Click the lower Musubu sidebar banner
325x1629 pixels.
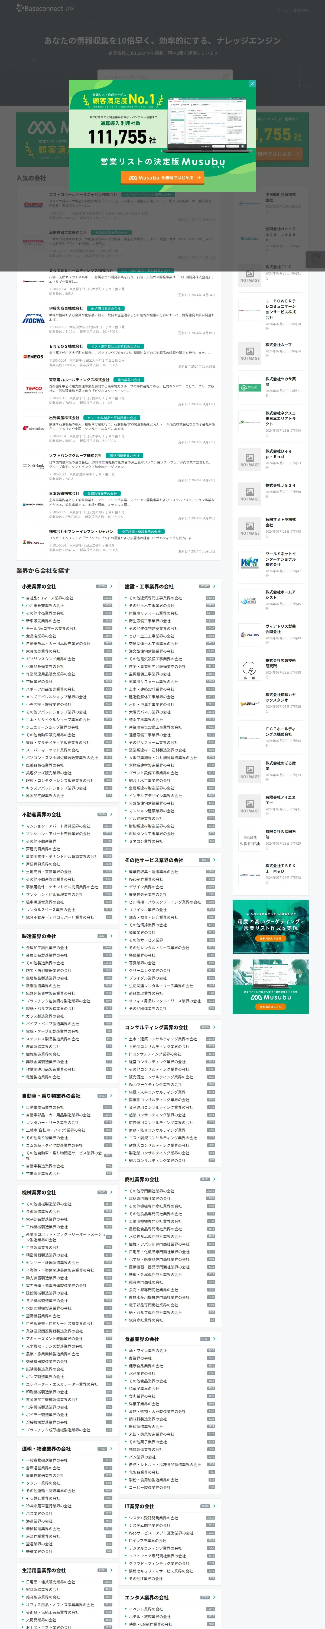(271, 987)
